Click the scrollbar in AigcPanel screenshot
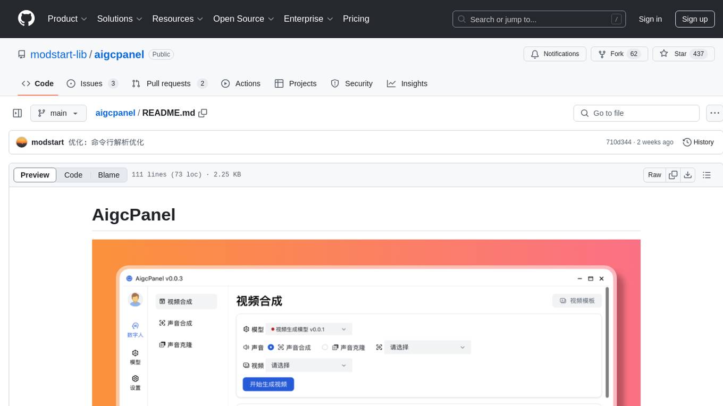 [607, 343]
